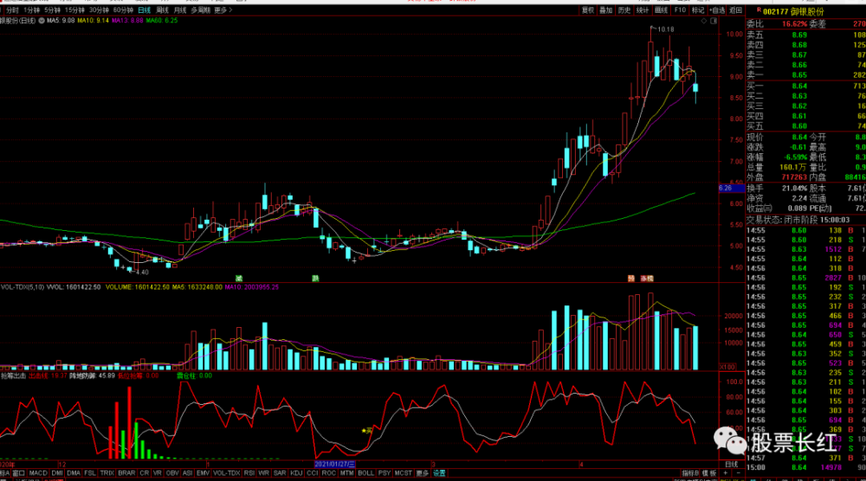
Task: Click the 返回 back button
Action: point(735,10)
